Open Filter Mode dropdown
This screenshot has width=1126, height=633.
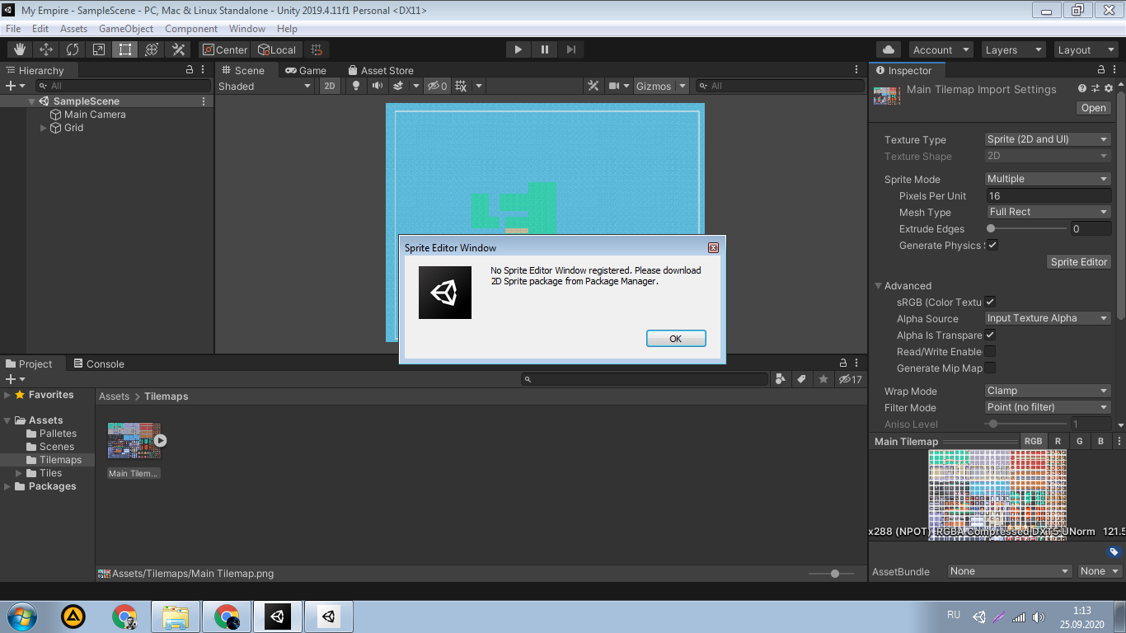click(1048, 407)
